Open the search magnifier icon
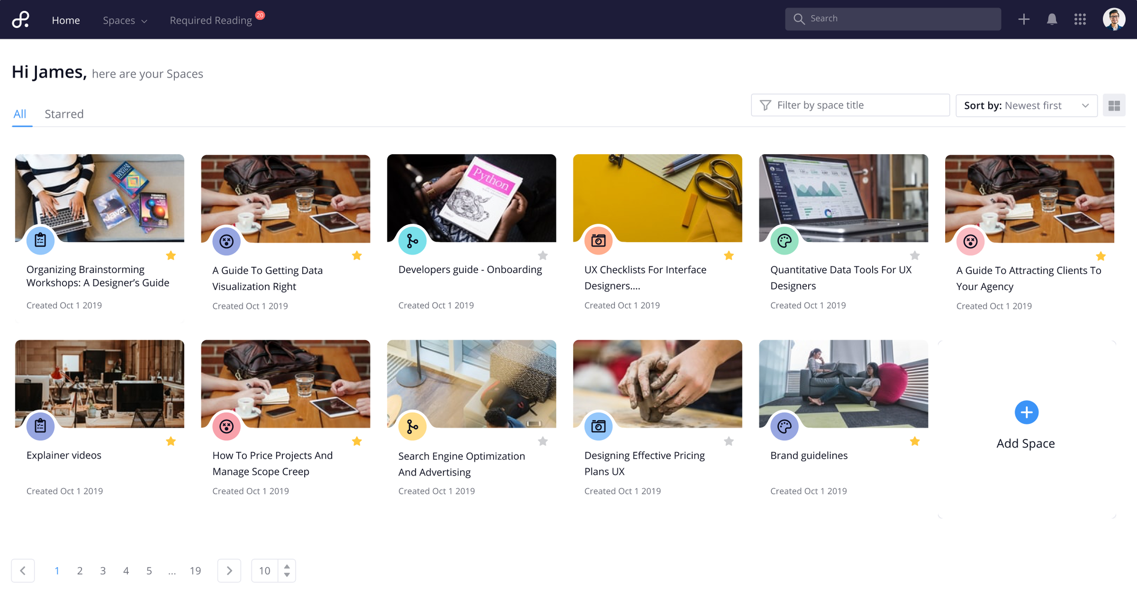This screenshot has height=615, width=1137. (x=799, y=18)
